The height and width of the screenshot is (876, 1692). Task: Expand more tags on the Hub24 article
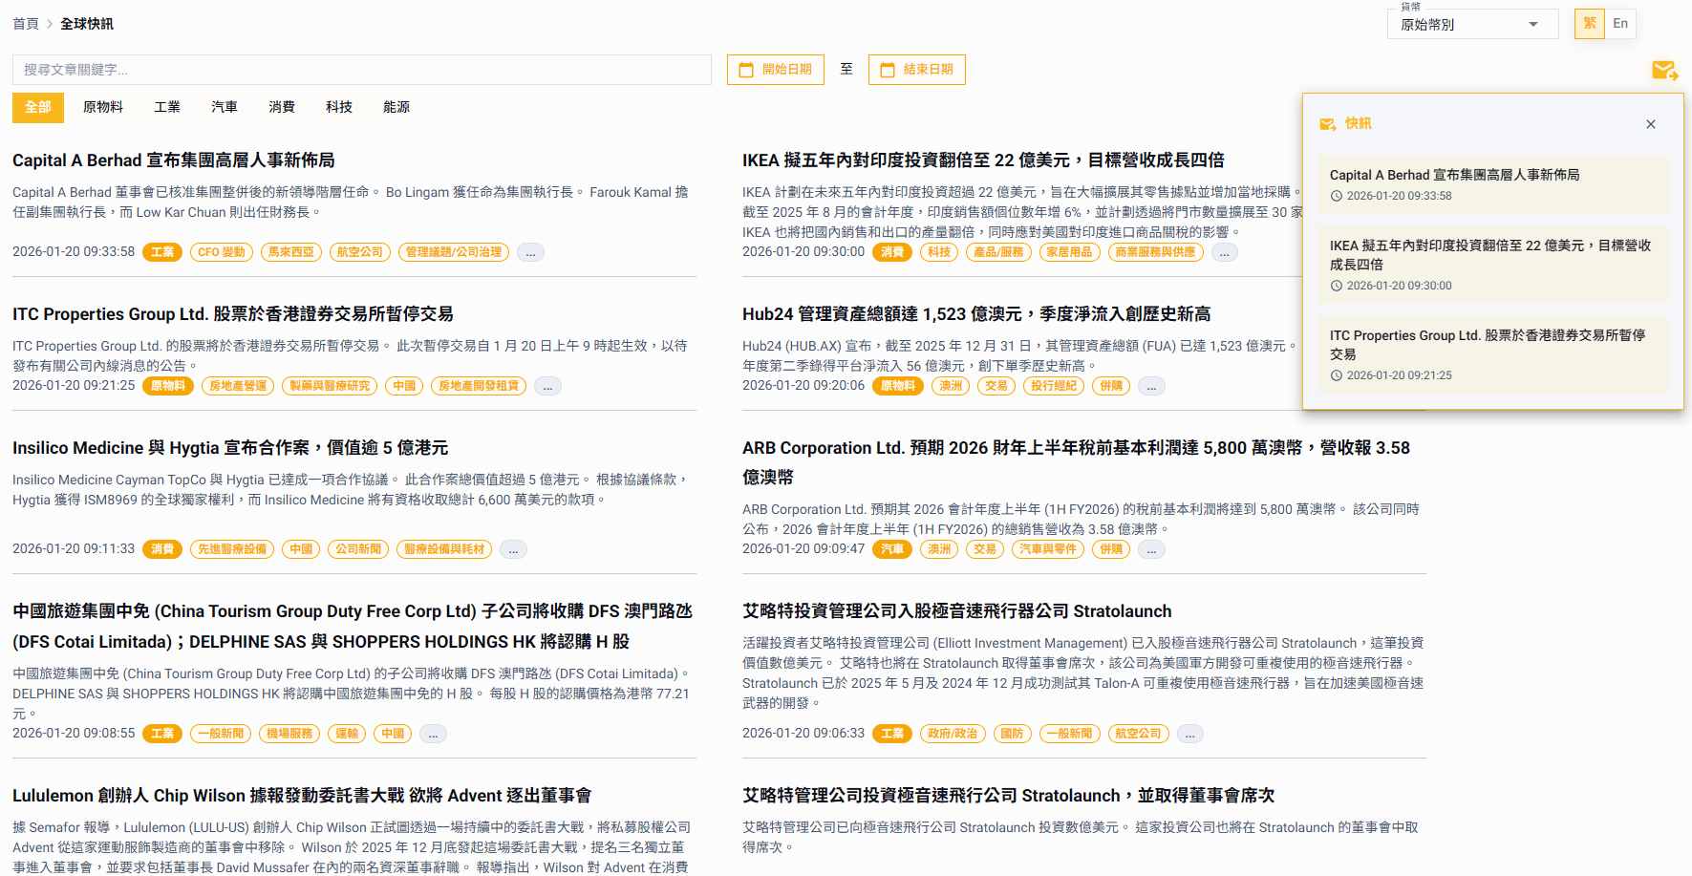click(1151, 385)
